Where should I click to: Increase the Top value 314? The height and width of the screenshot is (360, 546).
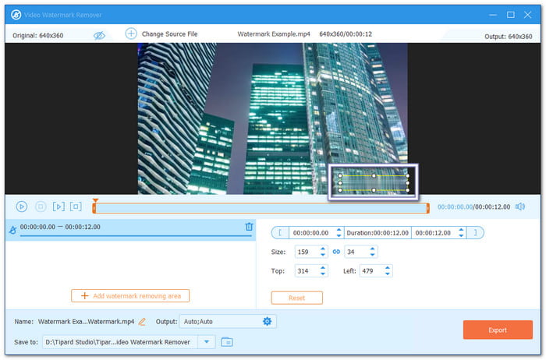323,268
